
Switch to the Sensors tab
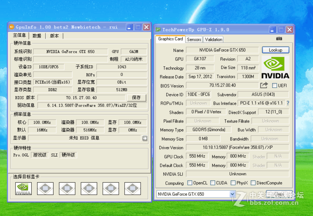[194, 39]
